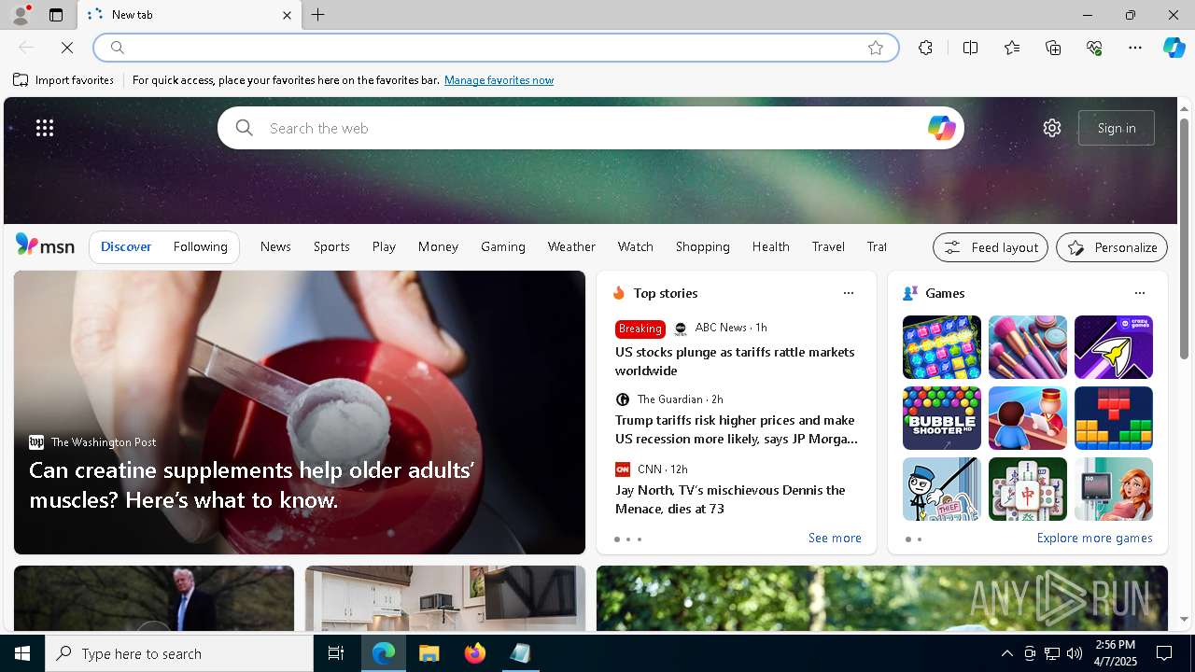
Task: Open the Copilot sidebar icon
Action: 1174,48
